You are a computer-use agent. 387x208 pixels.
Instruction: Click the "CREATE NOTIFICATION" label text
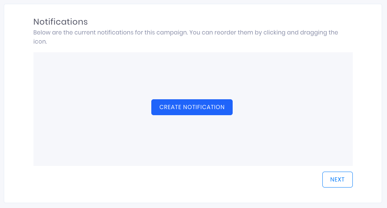click(192, 107)
